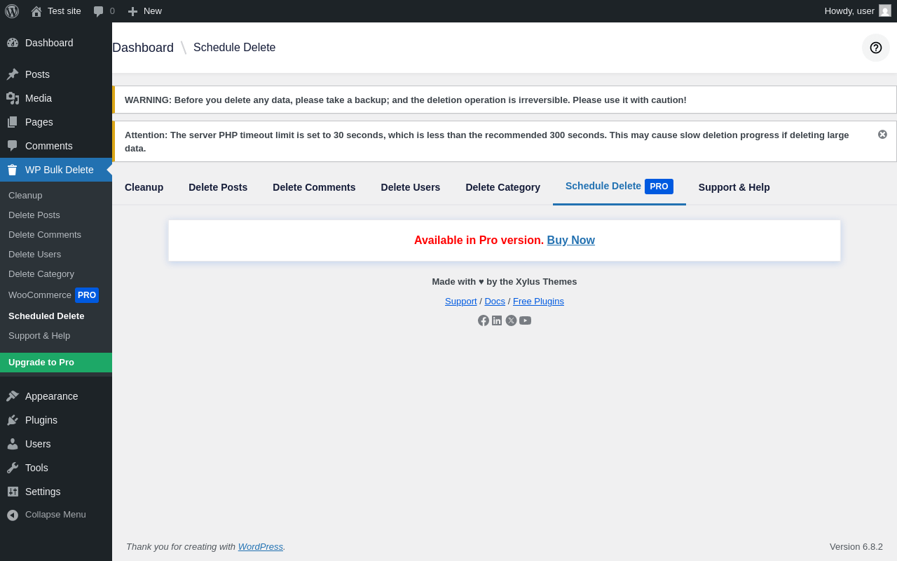Click the Settings sliders icon
The height and width of the screenshot is (561, 897).
(x=13, y=492)
